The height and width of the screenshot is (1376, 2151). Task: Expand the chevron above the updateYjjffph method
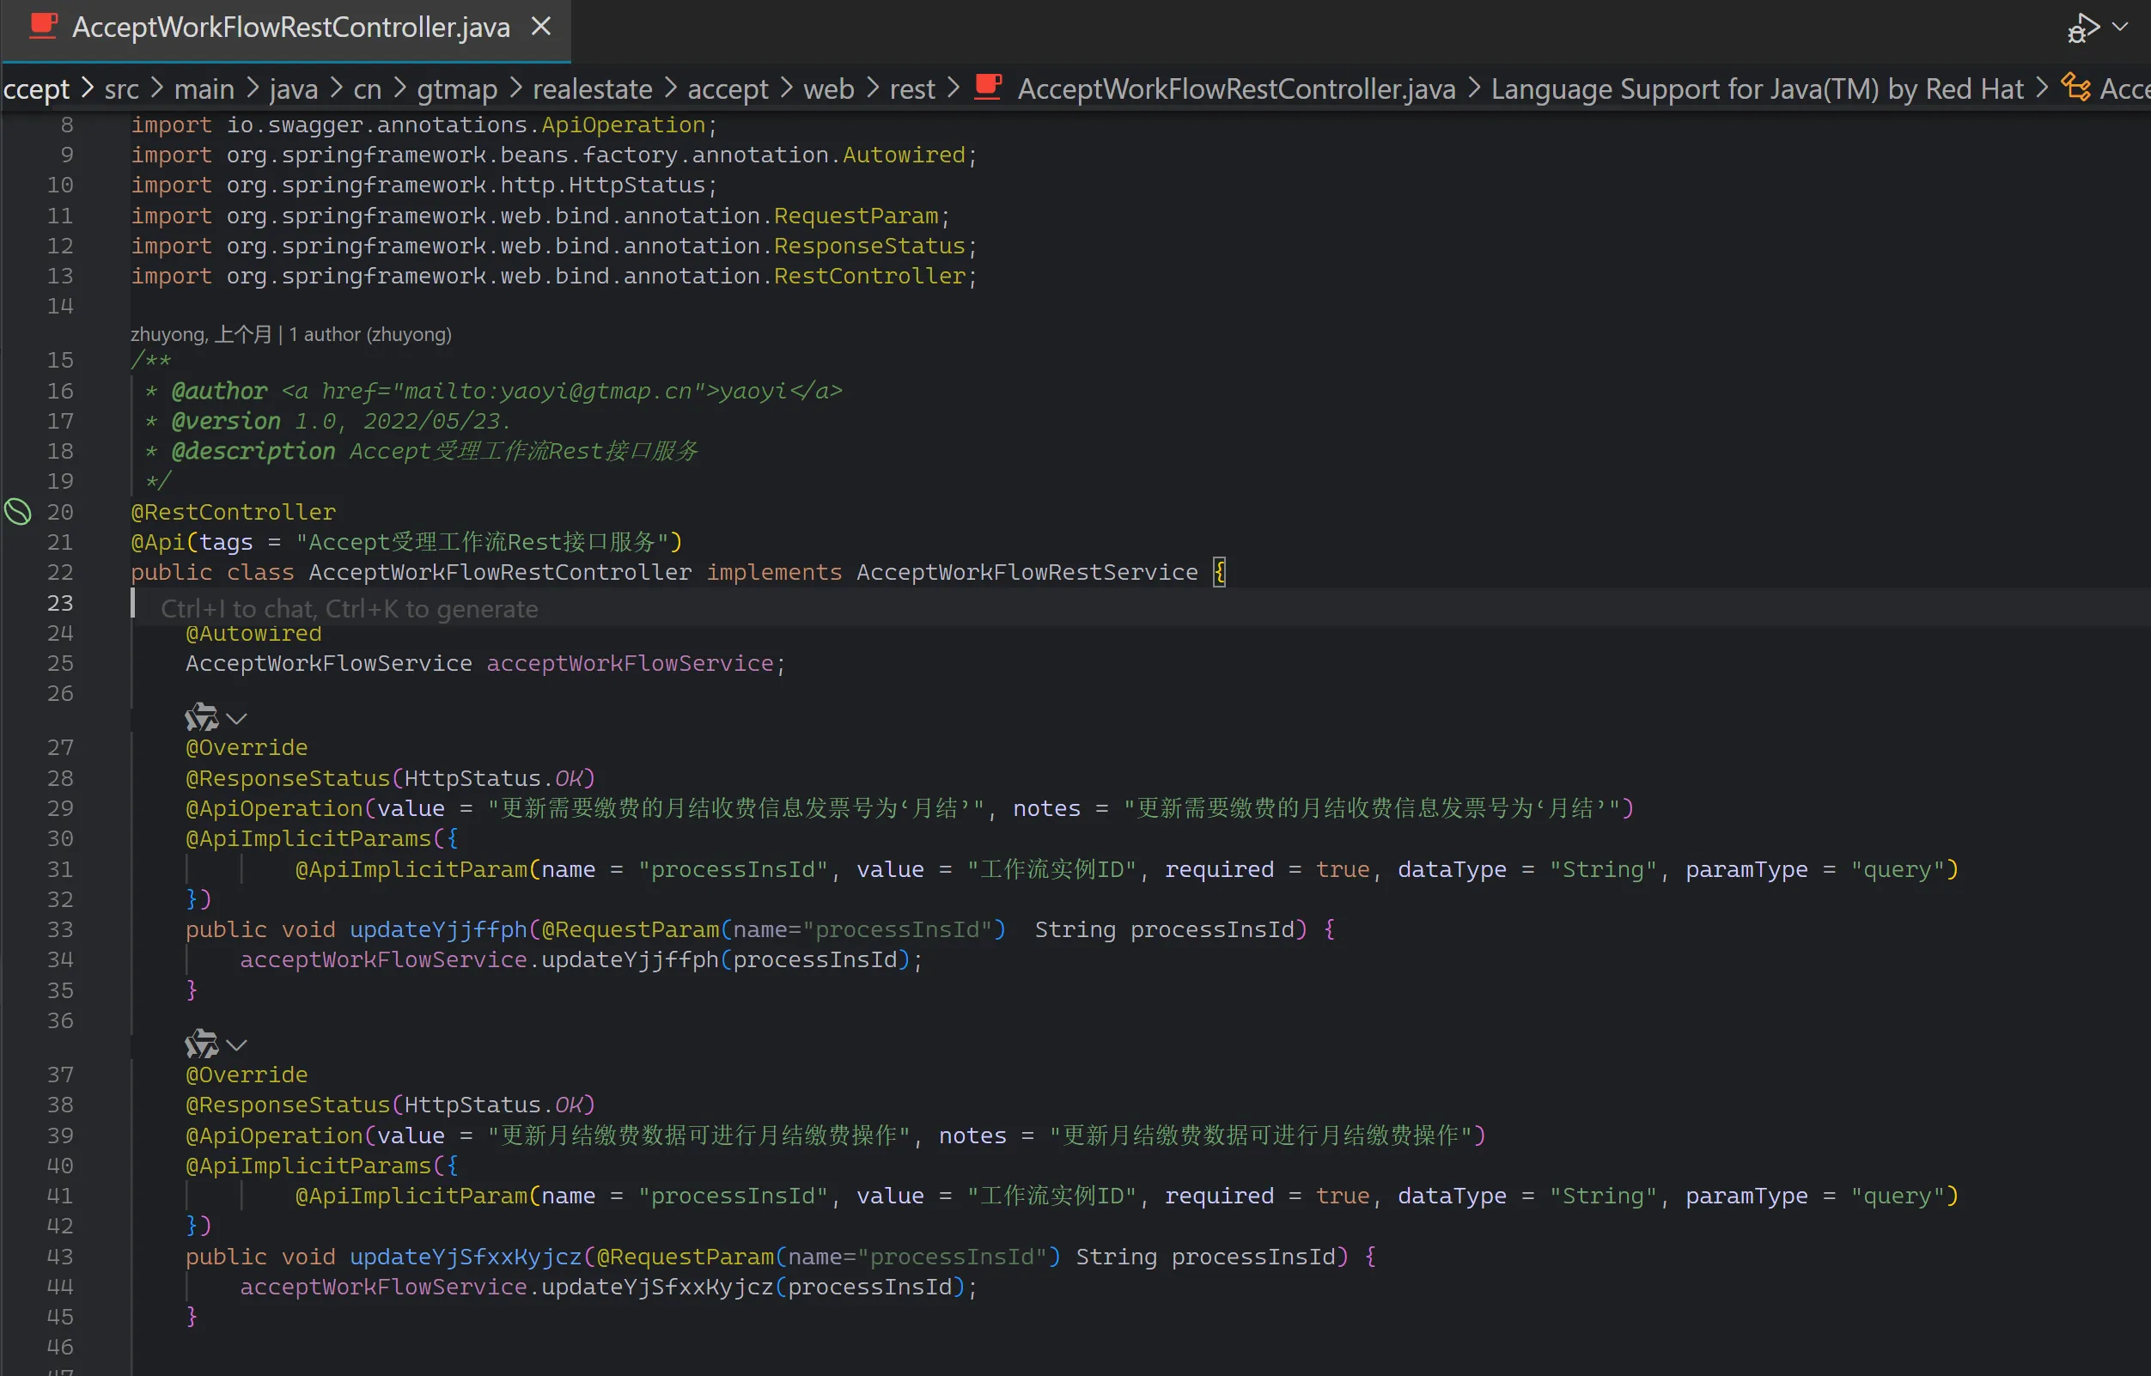[237, 718]
